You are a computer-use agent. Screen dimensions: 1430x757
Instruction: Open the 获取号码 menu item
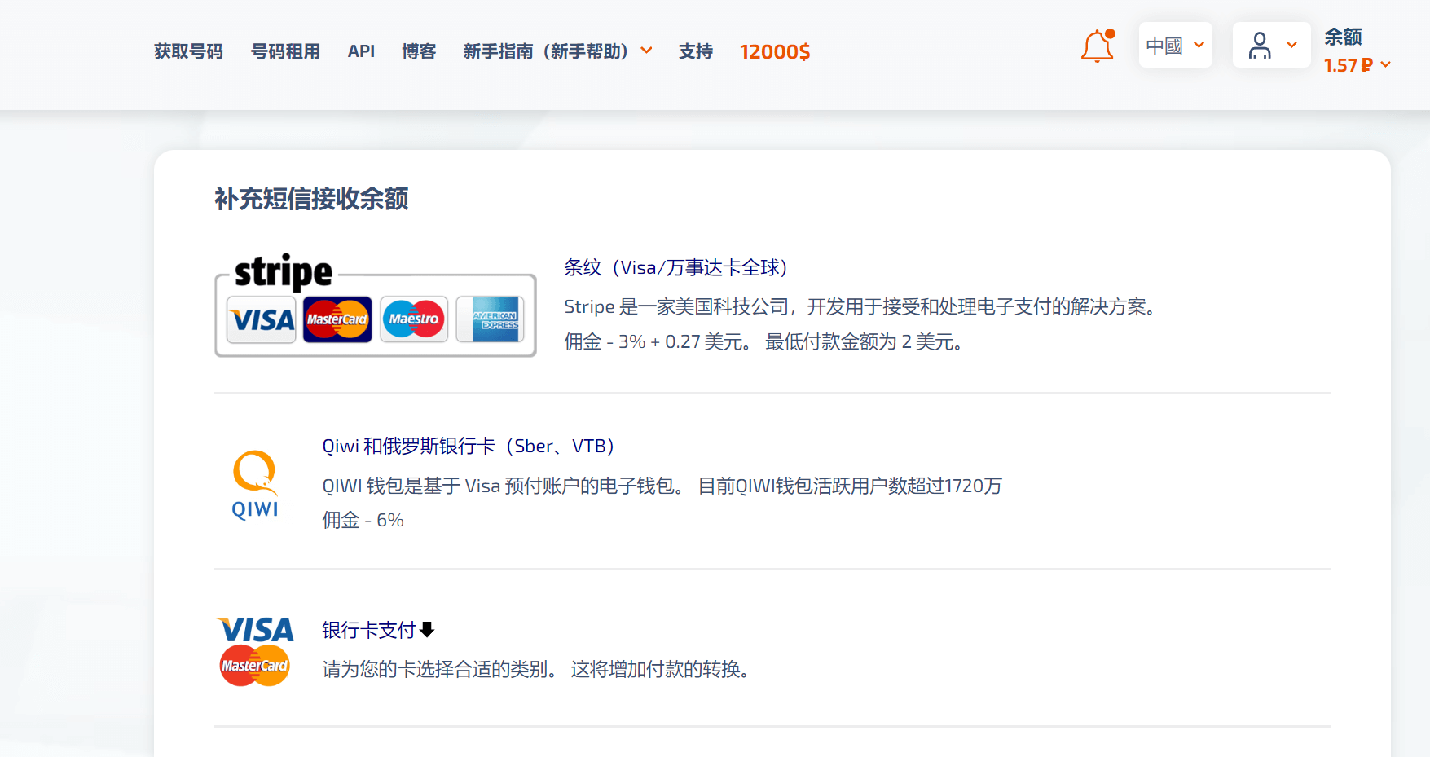click(x=188, y=51)
